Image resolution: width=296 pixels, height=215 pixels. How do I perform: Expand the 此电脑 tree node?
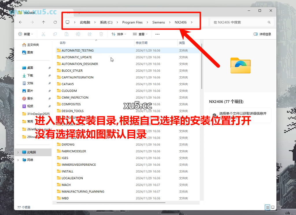click(x=18, y=152)
